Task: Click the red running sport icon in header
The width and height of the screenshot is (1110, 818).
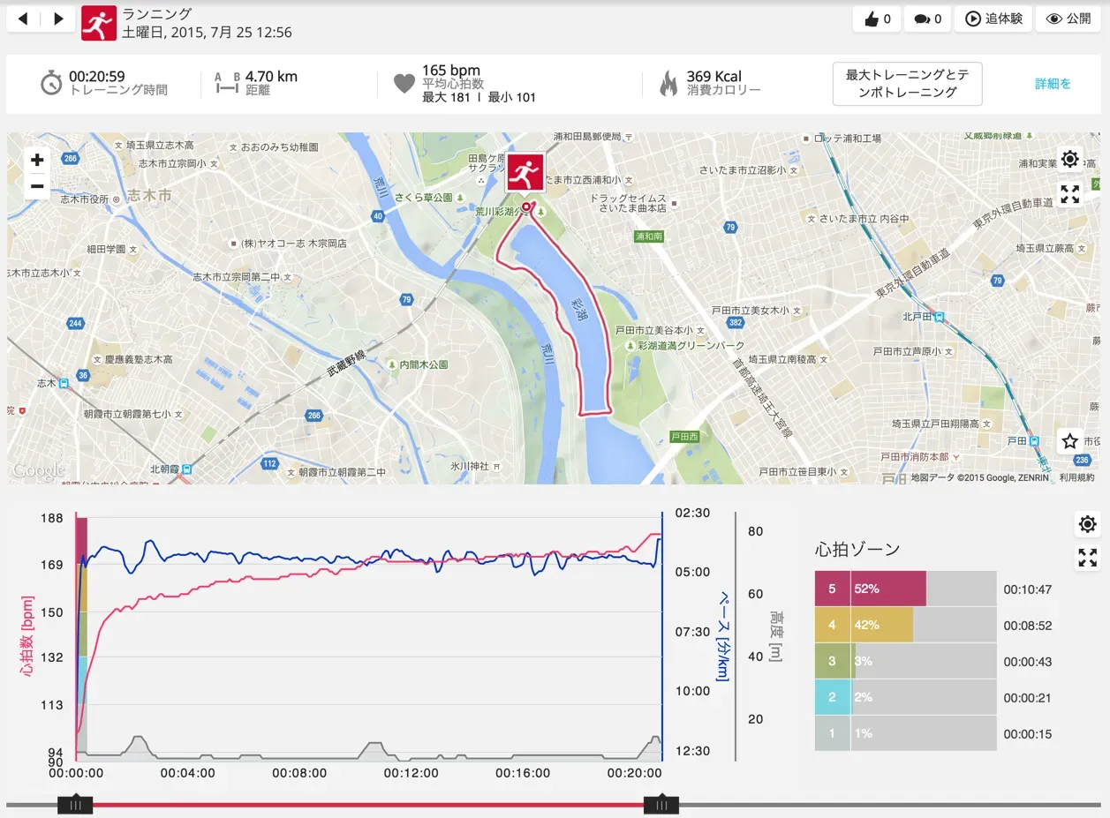Action: (x=99, y=23)
